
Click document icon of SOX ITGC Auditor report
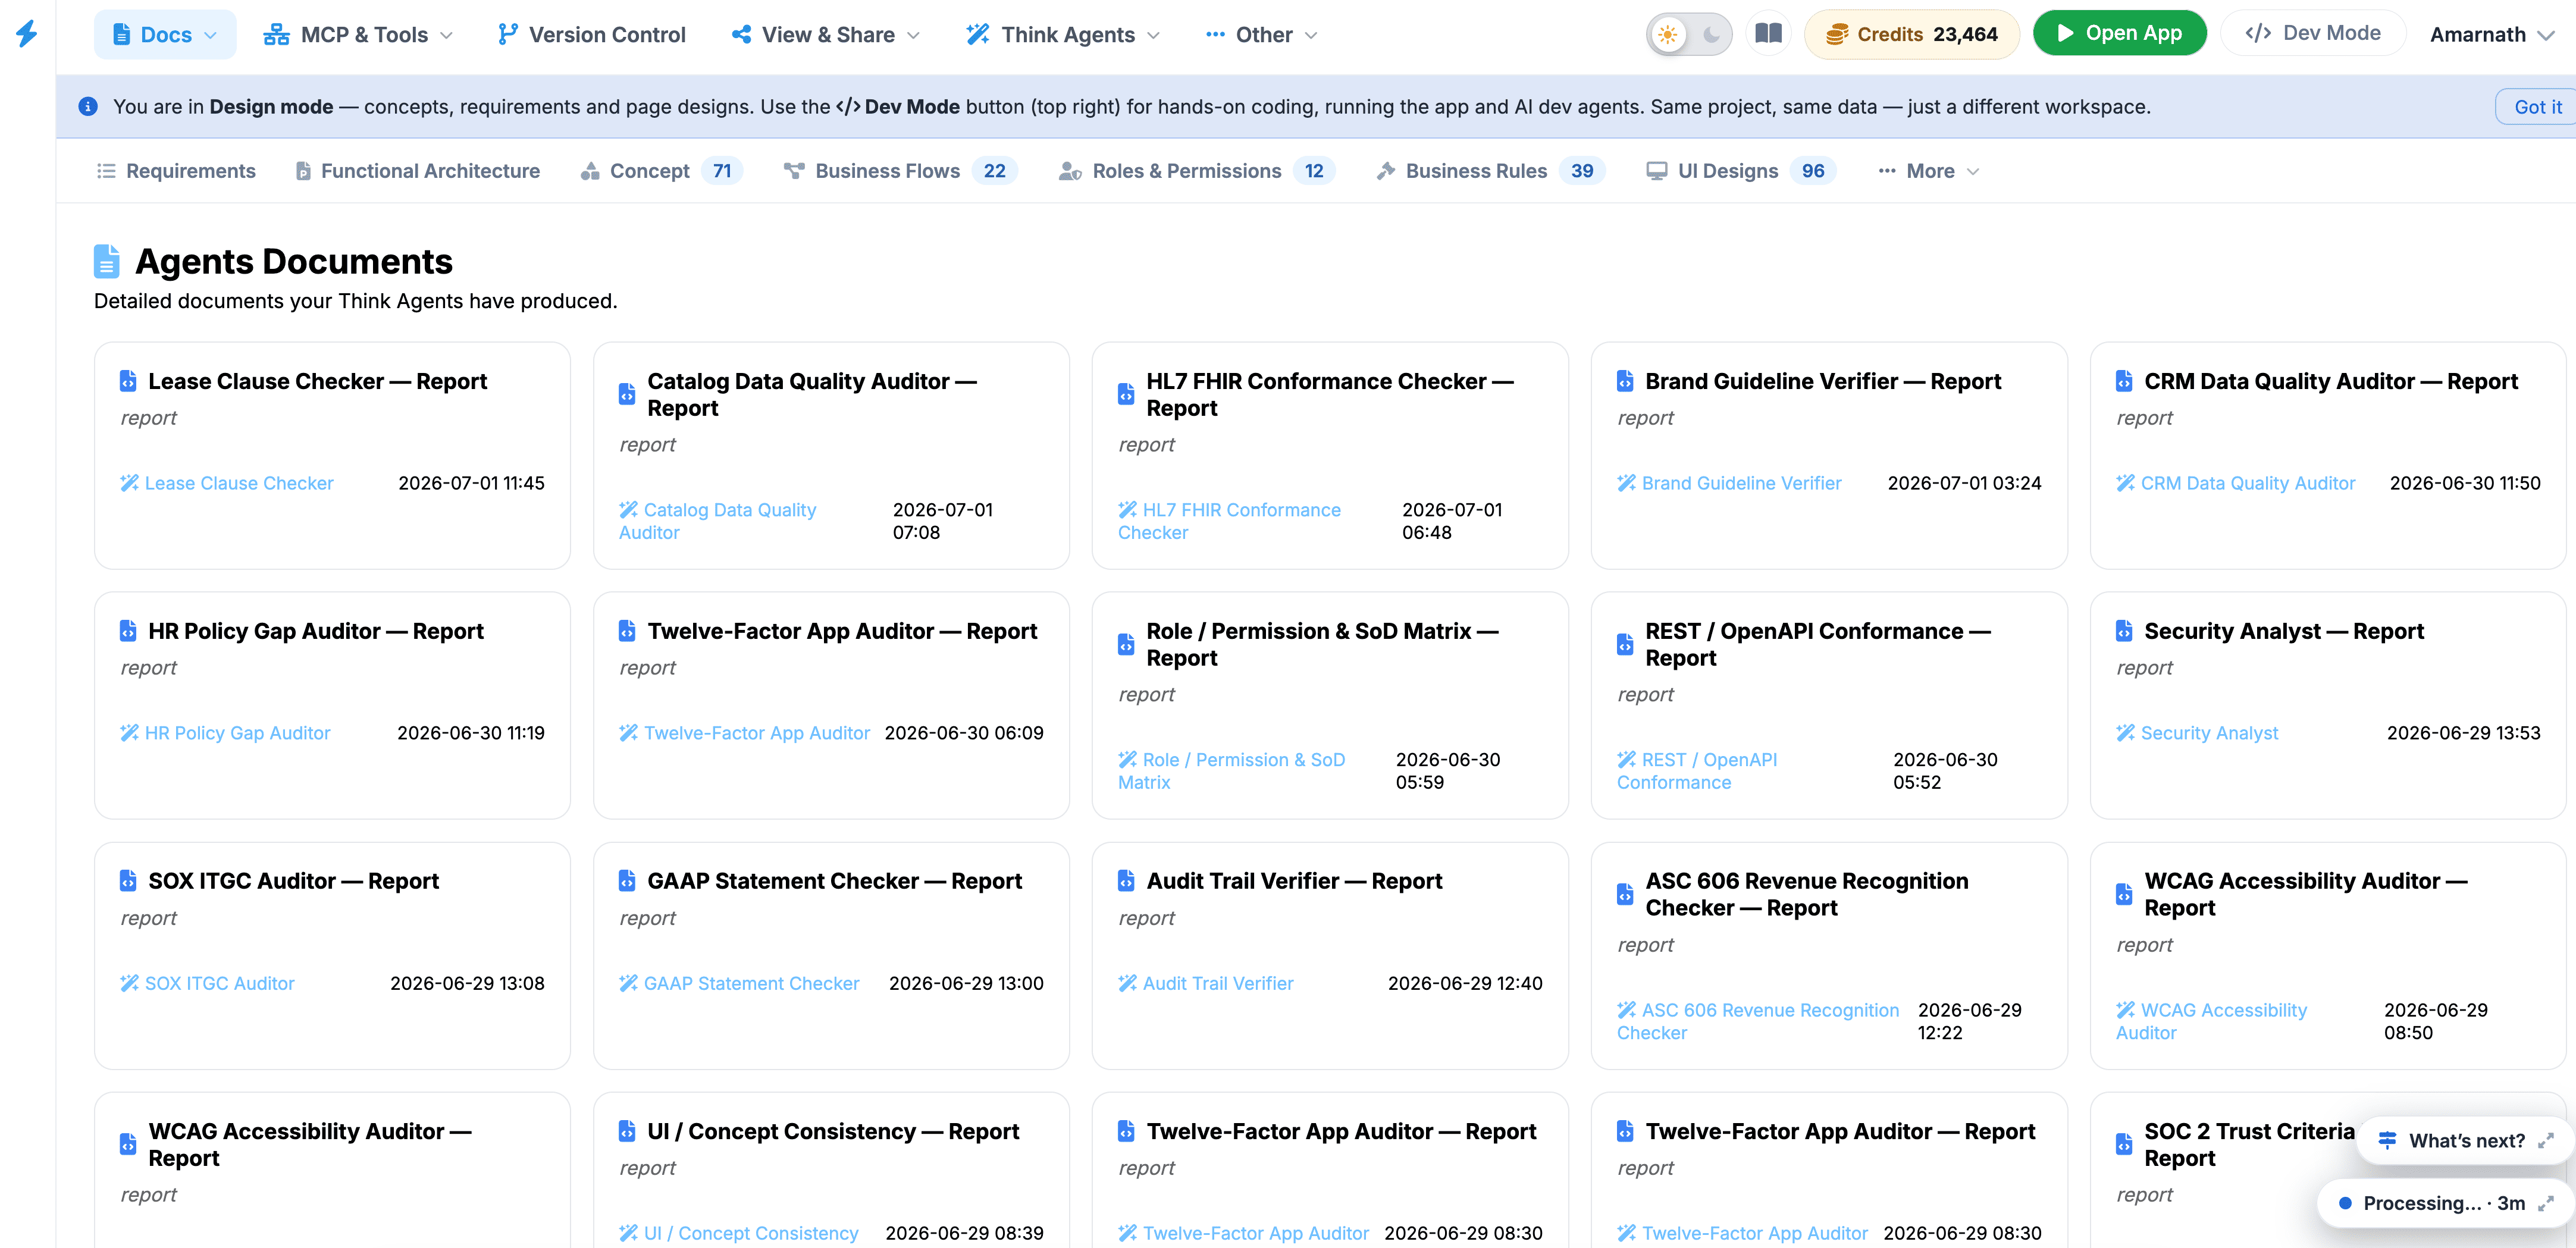pyautogui.click(x=128, y=881)
